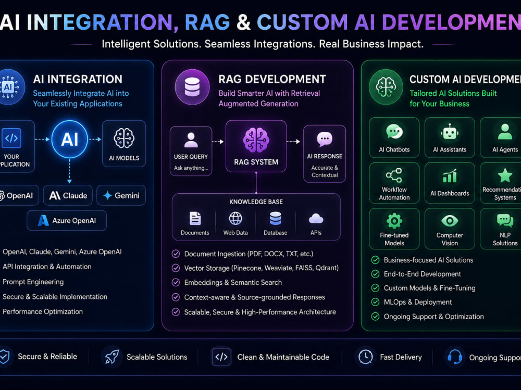Screen dimensions: 521x390
Task: Click the Database icon in Knowledge Base
Action: click(276, 219)
